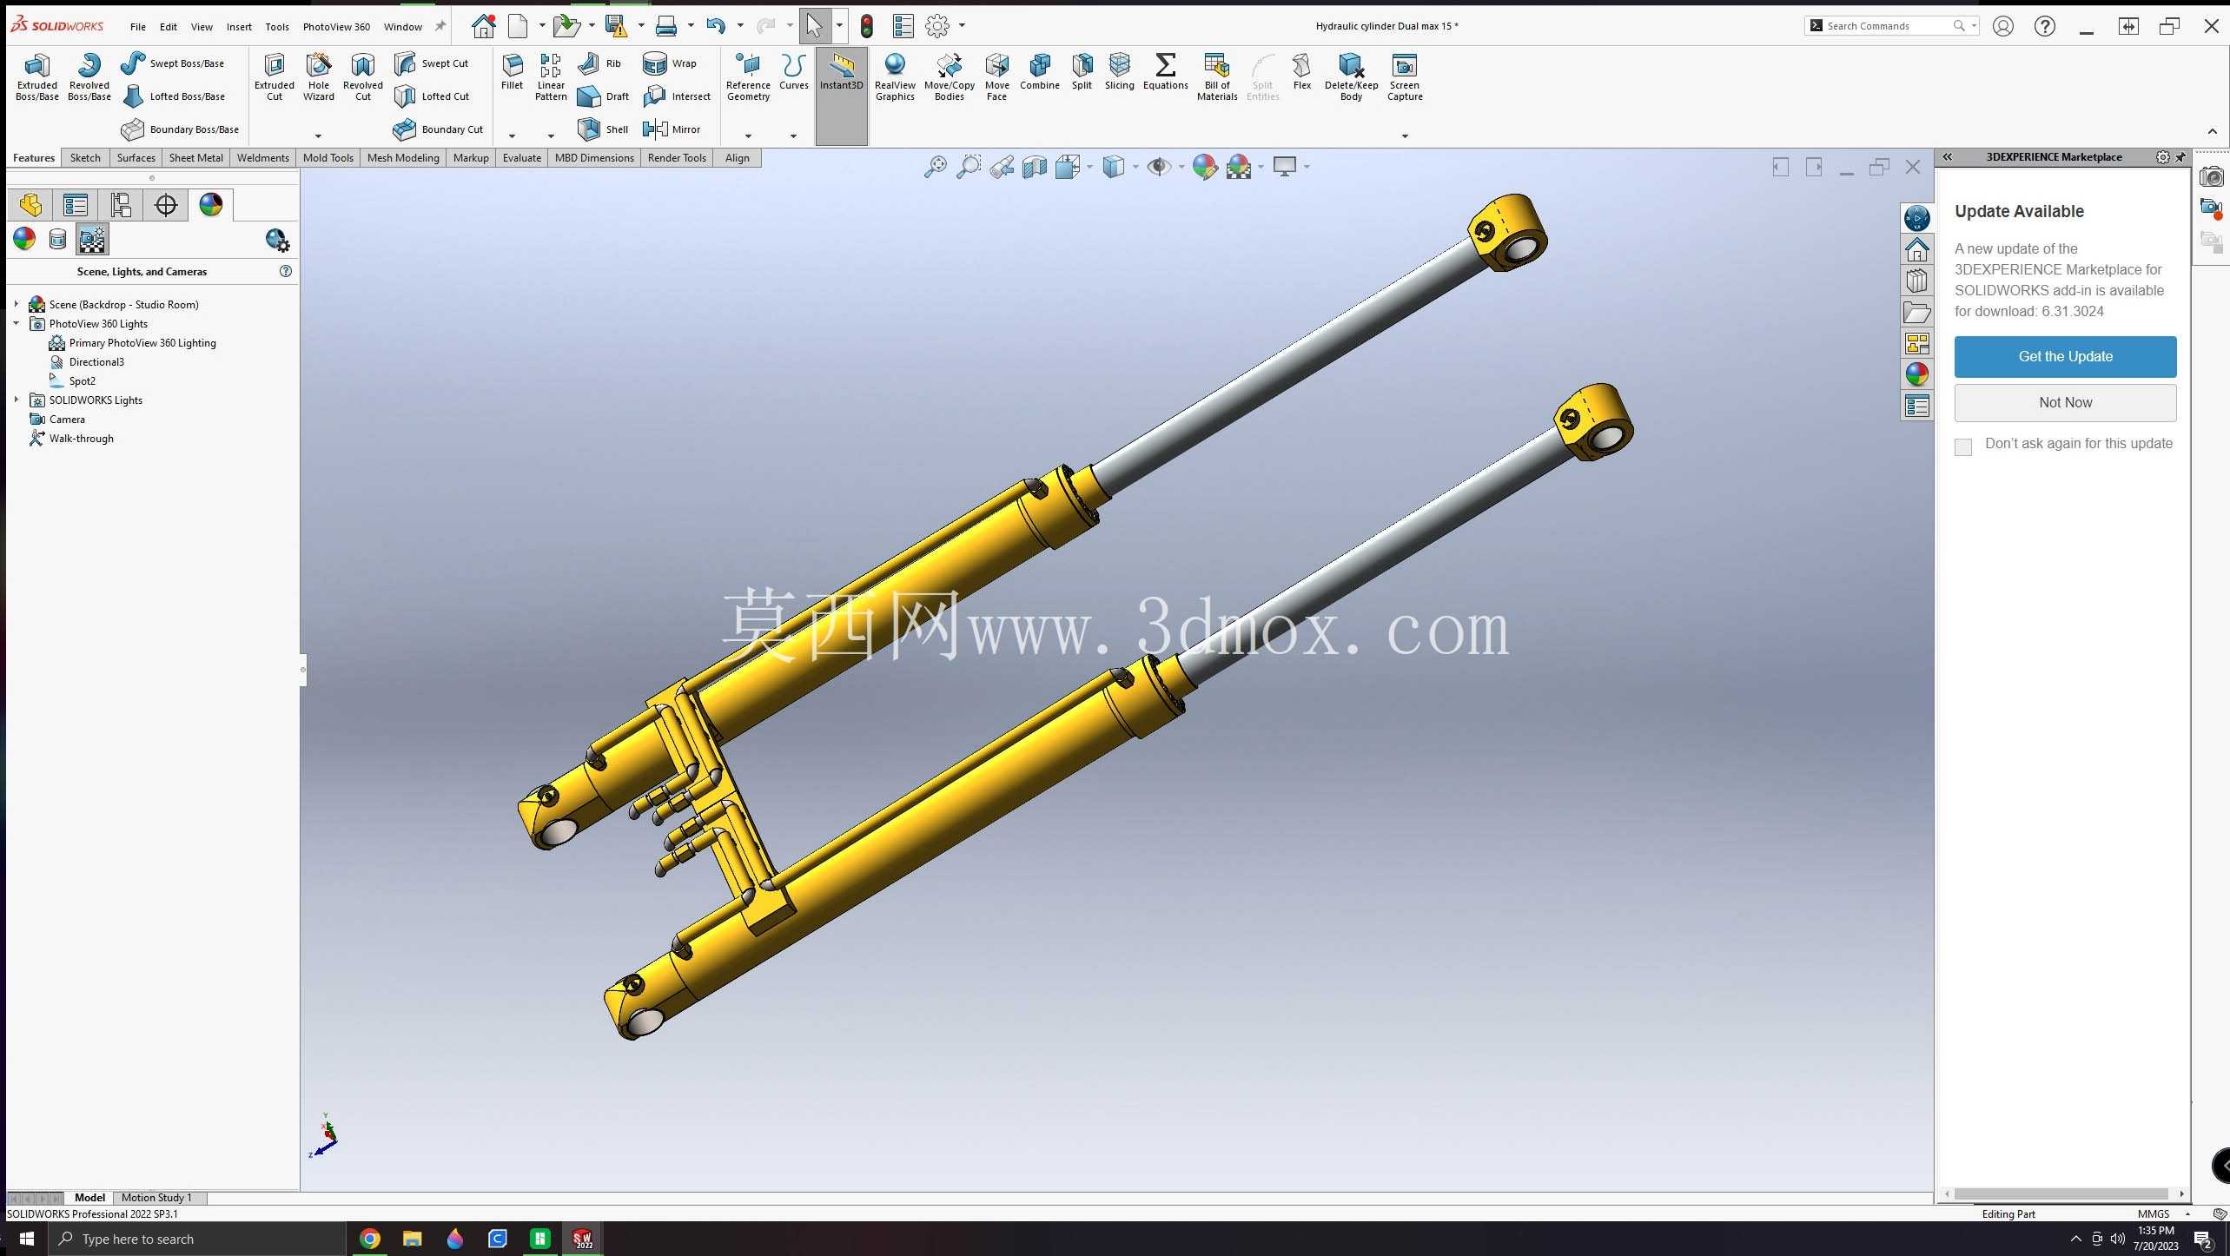This screenshot has height=1256, width=2230.
Task: Choose the Lofted Boss/Base feature
Action: (x=173, y=96)
